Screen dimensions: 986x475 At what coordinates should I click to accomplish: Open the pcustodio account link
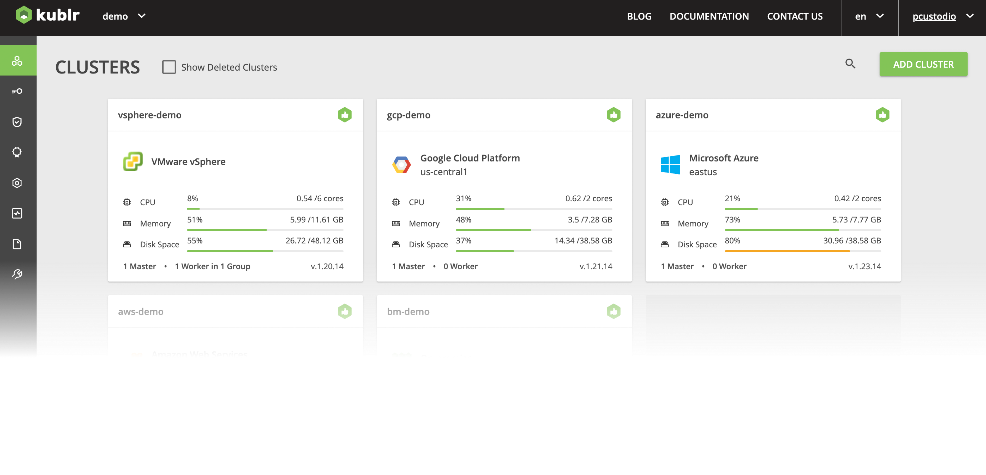click(934, 16)
